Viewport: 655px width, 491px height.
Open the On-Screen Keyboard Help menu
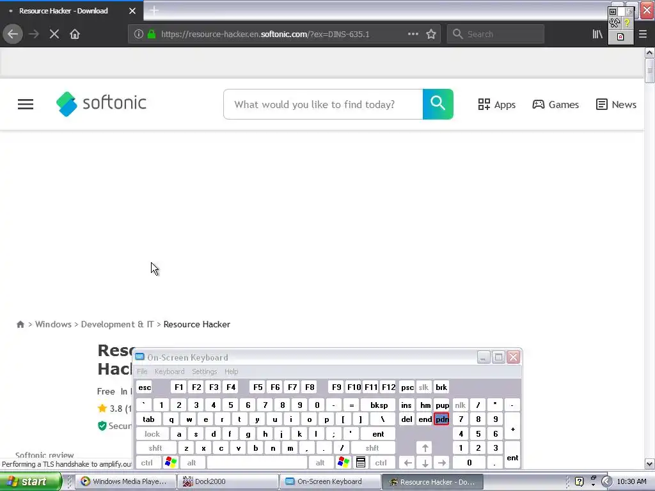231,371
